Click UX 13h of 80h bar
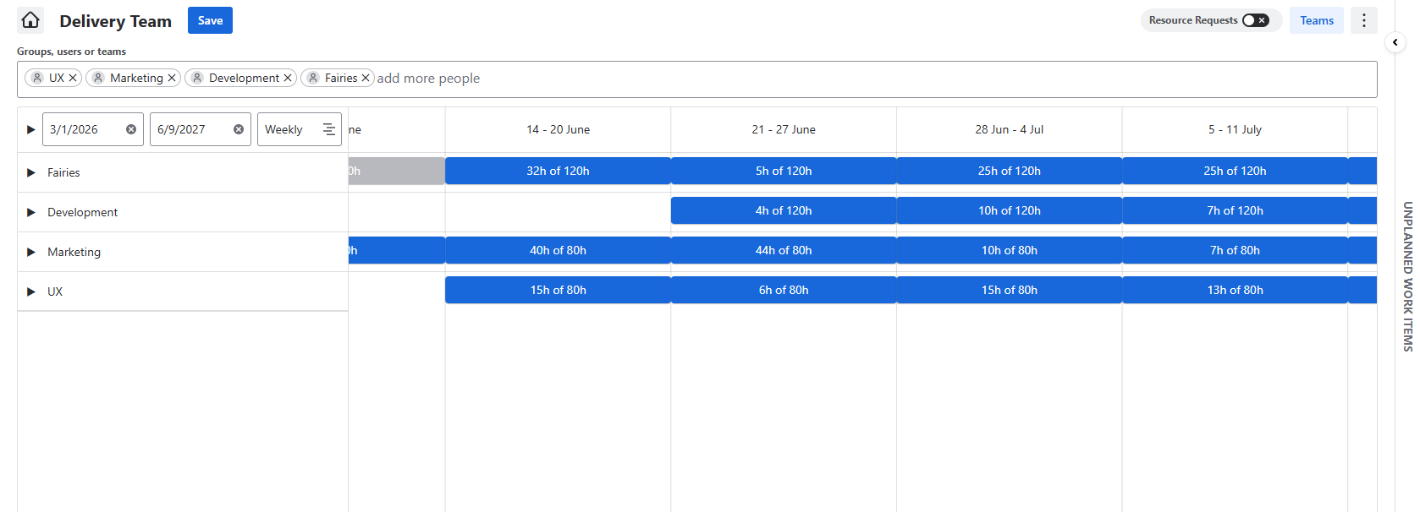 [x=1235, y=290]
